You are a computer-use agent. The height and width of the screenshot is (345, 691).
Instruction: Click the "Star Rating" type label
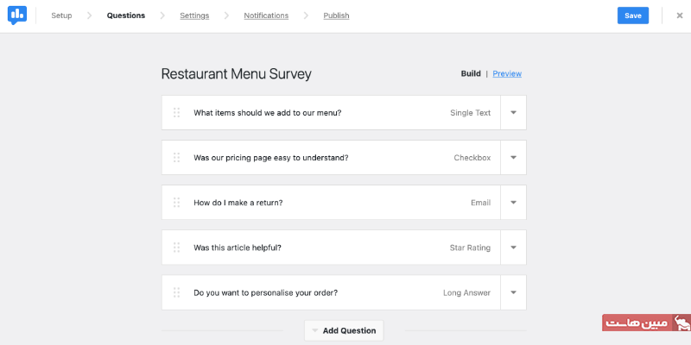pos(470,248)
